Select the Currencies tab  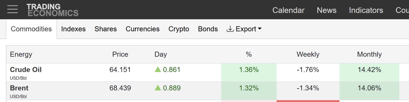click(142, 29)
